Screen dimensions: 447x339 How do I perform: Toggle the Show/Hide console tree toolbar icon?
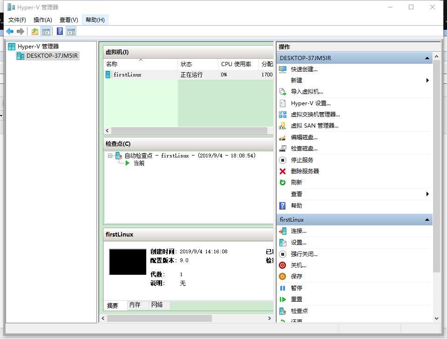point(46,31)
